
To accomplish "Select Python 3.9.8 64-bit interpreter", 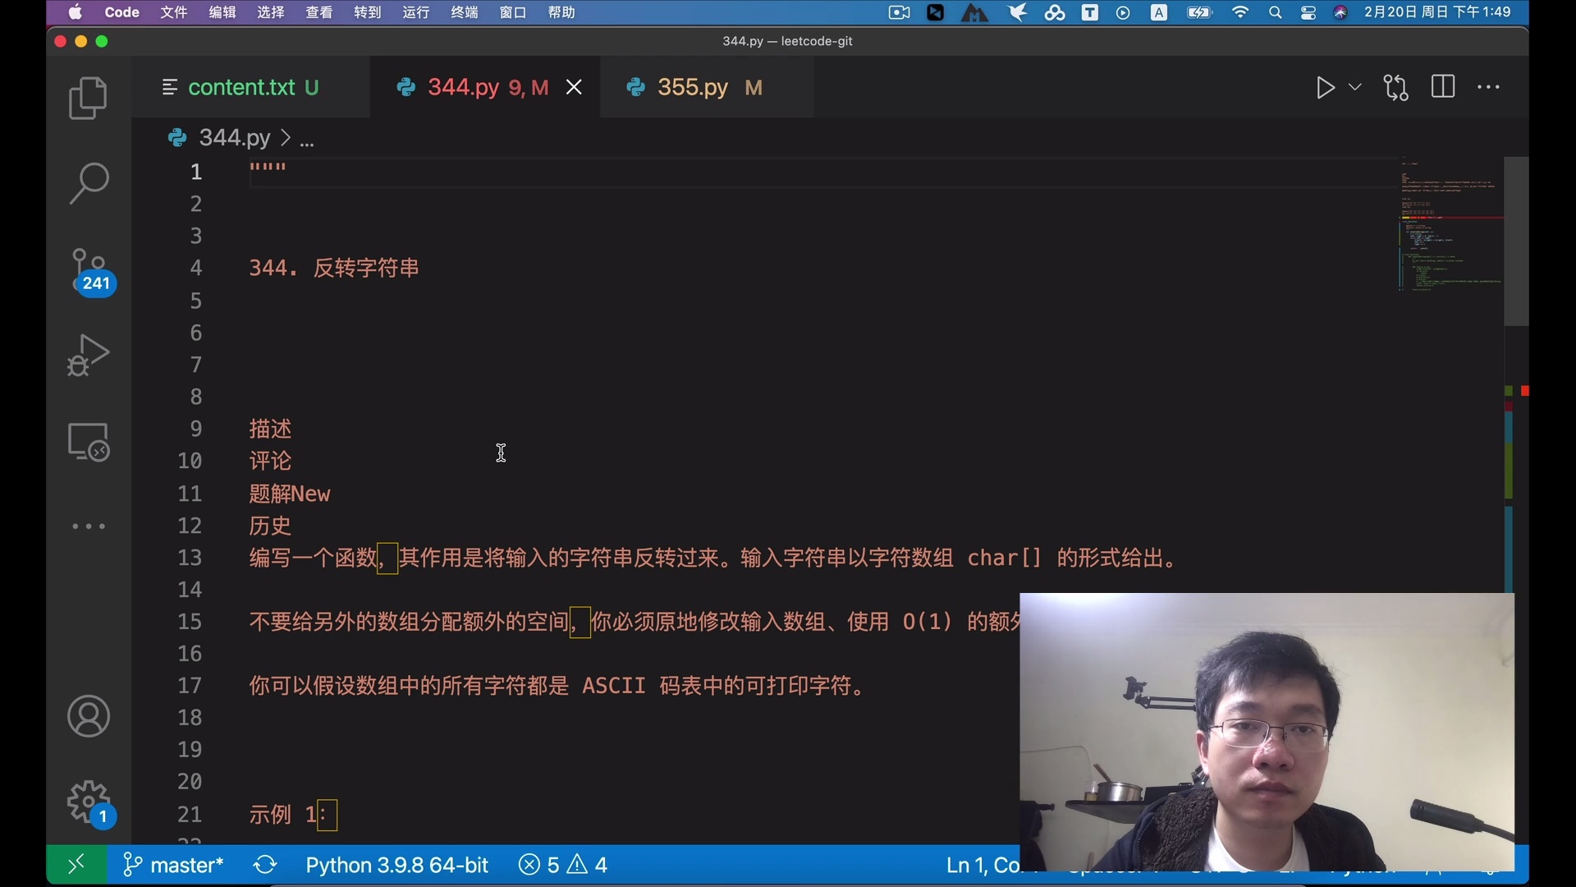I will pos(396,864).
